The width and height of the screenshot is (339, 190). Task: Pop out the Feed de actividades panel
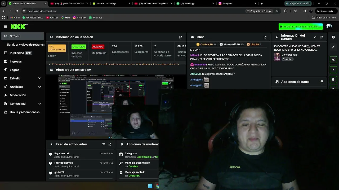110,144
